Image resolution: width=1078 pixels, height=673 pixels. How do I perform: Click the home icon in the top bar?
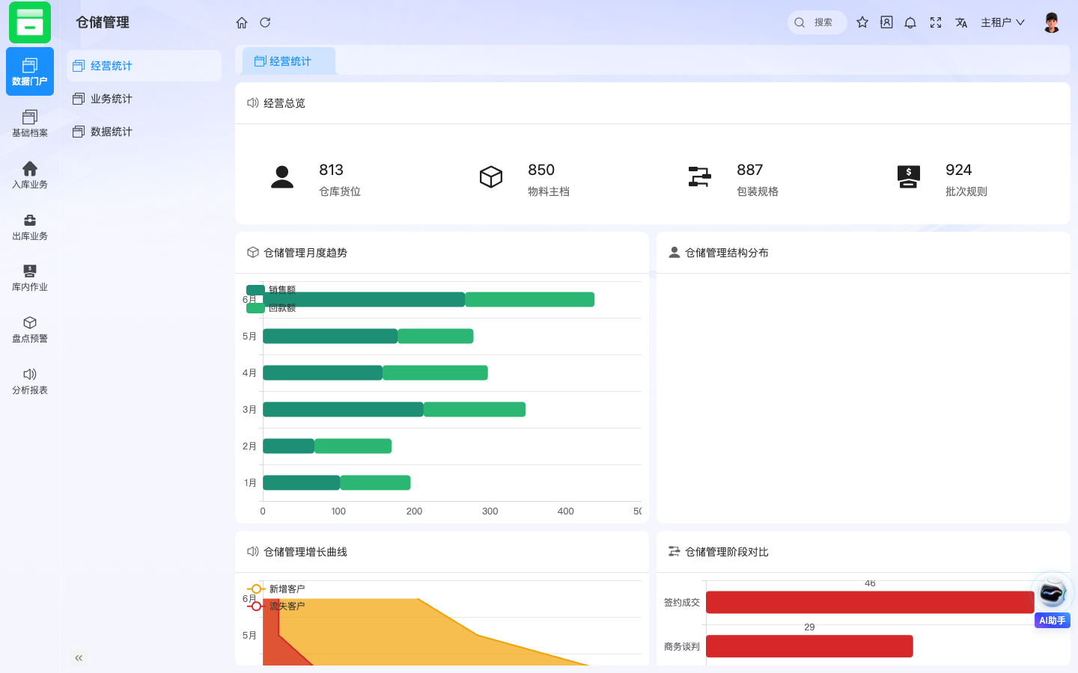(x=242, y=22)
